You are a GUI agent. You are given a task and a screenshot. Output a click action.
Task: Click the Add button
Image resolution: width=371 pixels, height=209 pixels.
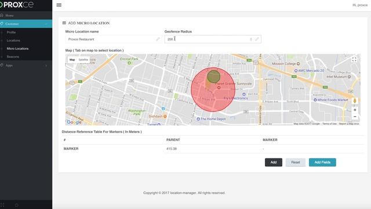(x=274, y=163)
